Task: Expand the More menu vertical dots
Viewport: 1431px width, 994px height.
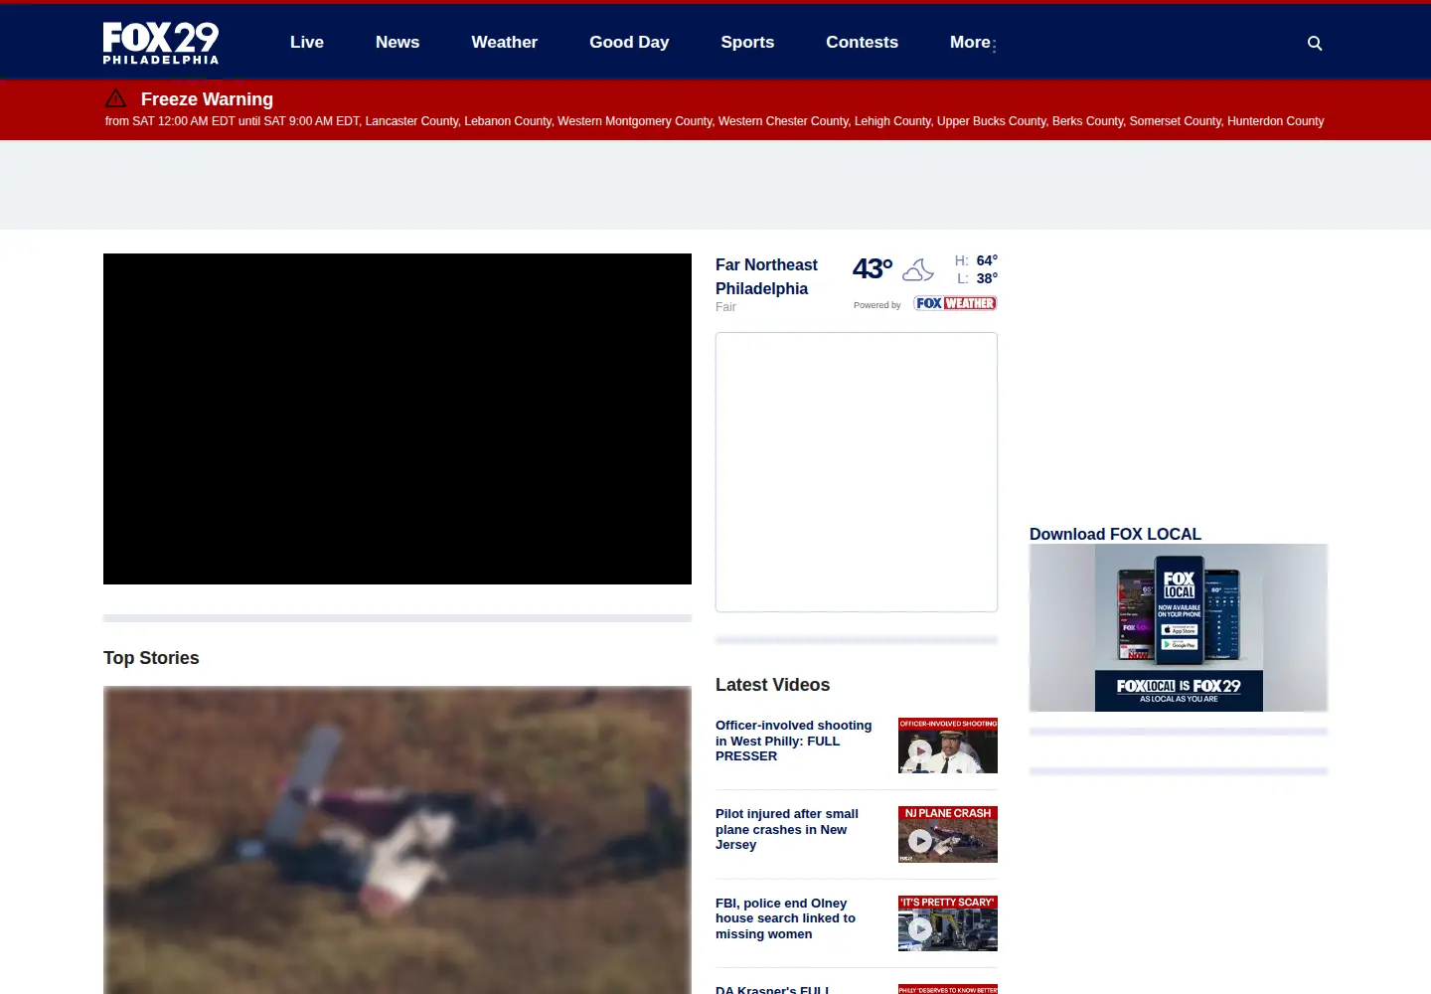Action: [994, 46]
